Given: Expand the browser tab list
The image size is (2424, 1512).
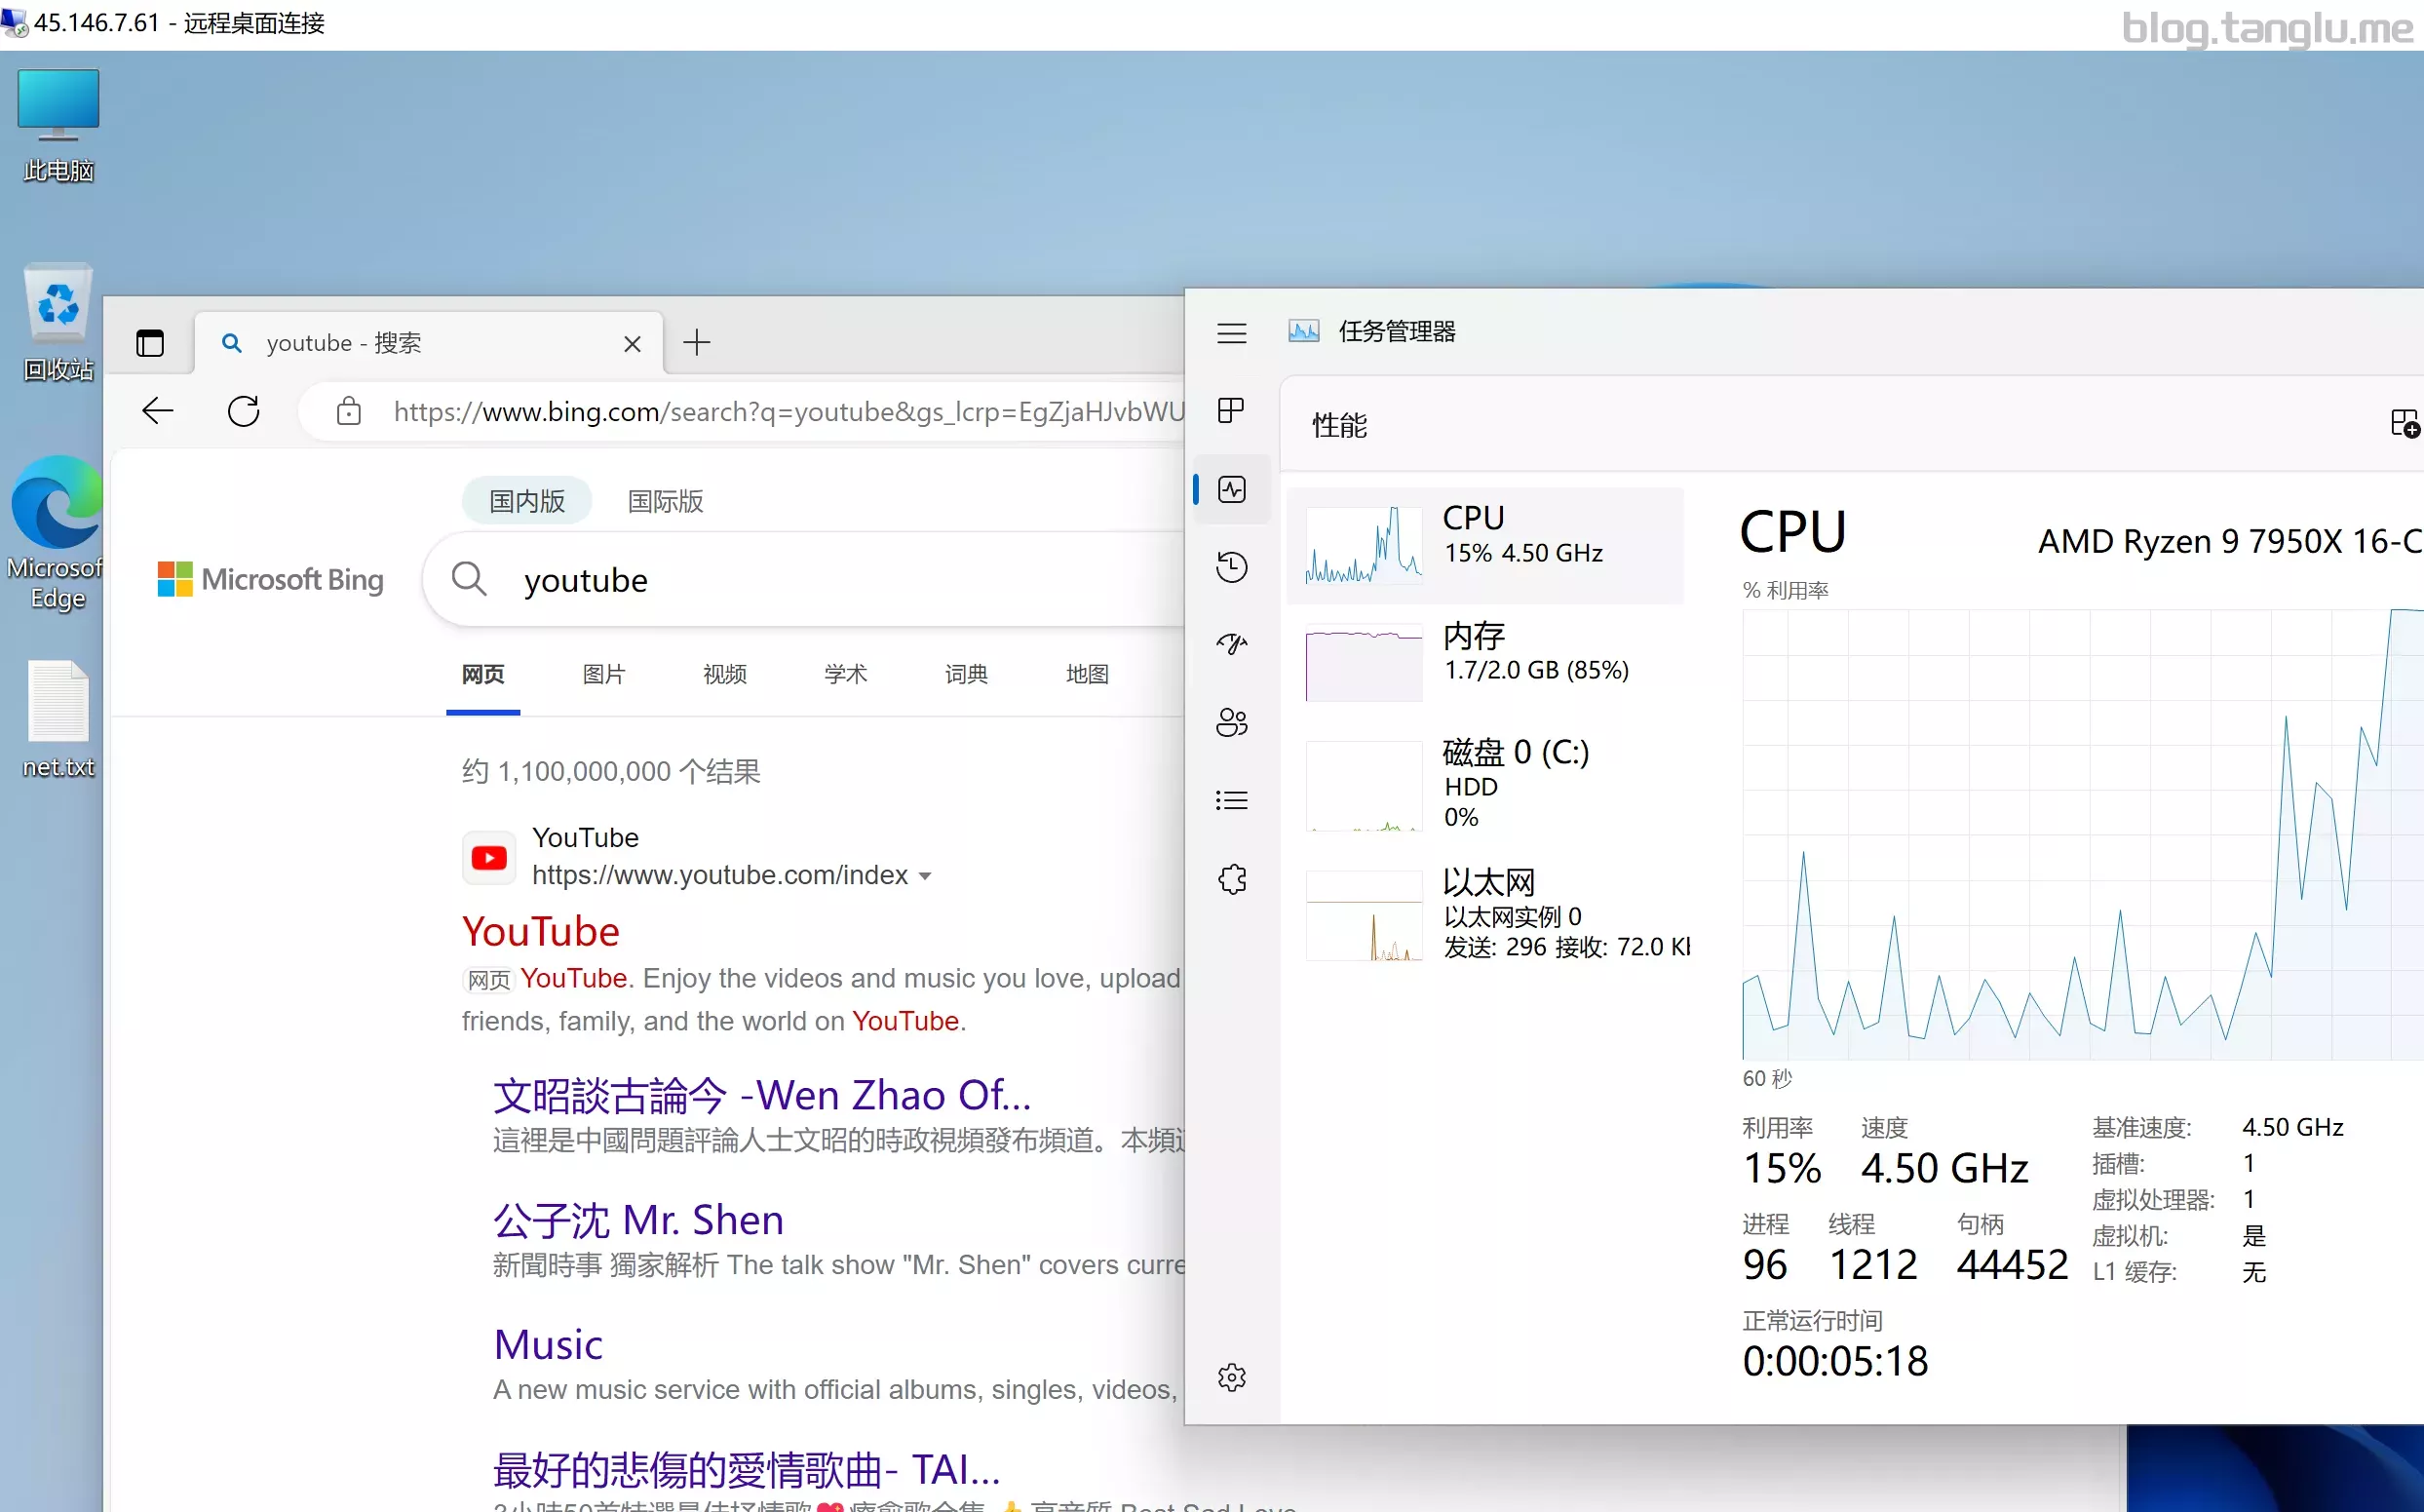Looking at the screenshot, I should coord(148,341).
